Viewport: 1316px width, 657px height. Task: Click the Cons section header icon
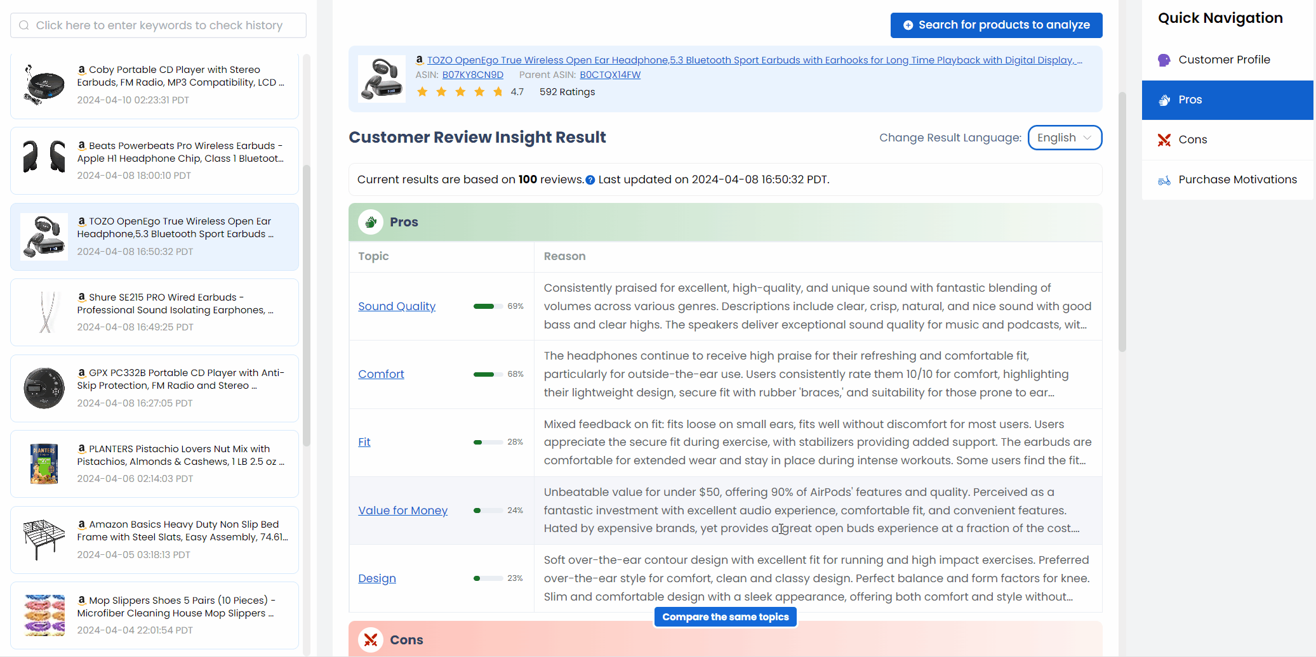point(371,640)
